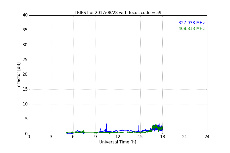Select the green '408.813 MHz' legend label

[192, 28]
